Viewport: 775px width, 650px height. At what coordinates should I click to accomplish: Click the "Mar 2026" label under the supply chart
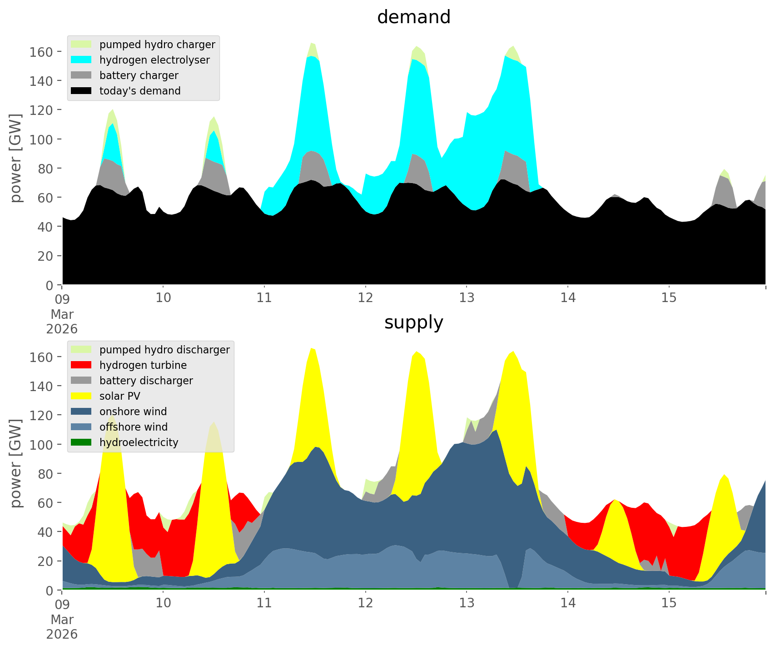coord(62,627)
